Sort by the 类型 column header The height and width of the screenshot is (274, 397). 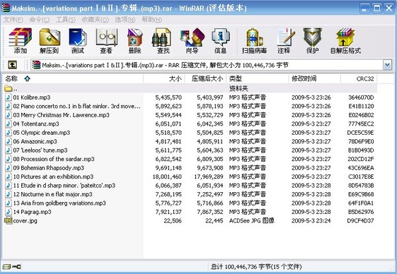coord(257,79)
